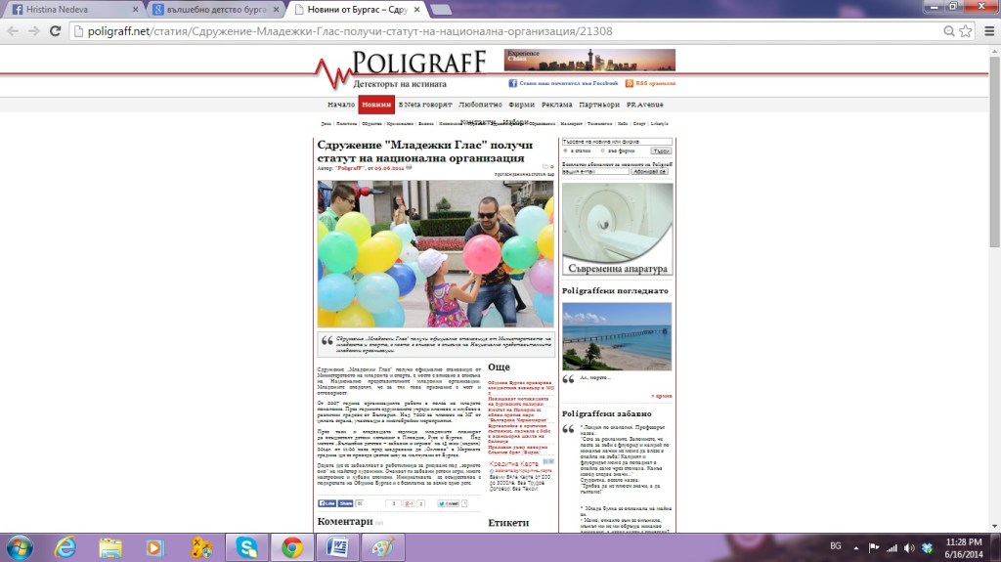The height and width of the screenshot is (562, 1001).
Task: Open the Новини menu item
Action: tap(376, 105)
